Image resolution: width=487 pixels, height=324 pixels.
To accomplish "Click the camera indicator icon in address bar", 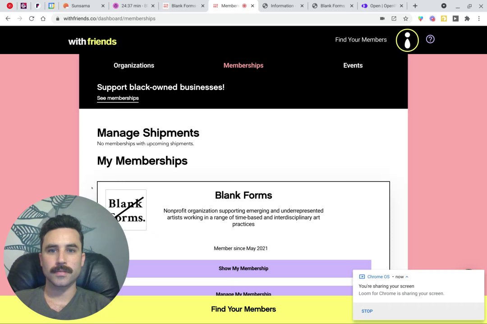I will [382, 18].
